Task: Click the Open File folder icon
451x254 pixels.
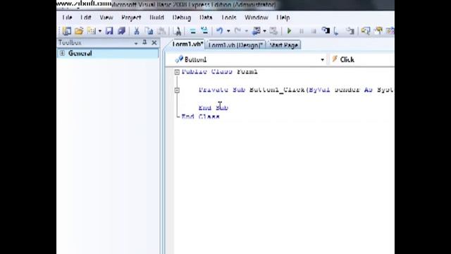Action: [79, 31]
